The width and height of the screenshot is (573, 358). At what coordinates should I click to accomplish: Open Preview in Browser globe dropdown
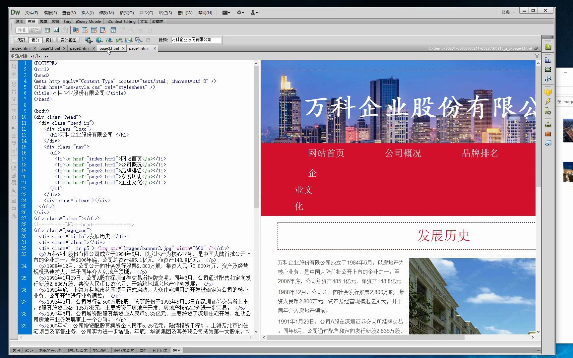(x=99, y=40)
